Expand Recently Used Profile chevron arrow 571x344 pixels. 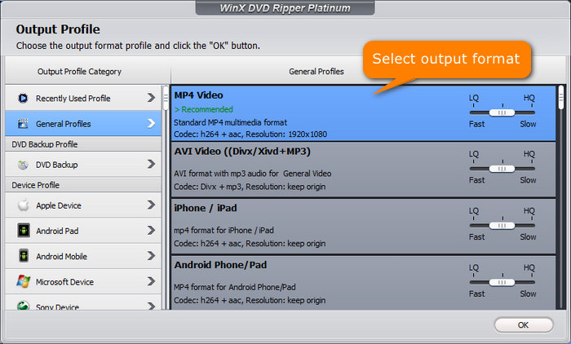(x=151, y=98)
